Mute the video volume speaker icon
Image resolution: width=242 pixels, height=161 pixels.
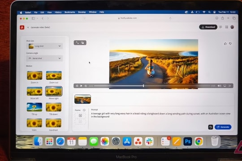click(x=219, y=86)
